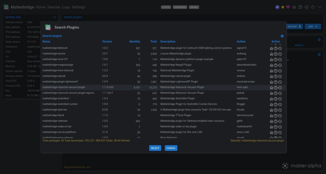Select the matterbridge-roborock-vacuum-plugin row name

(64, 87)
